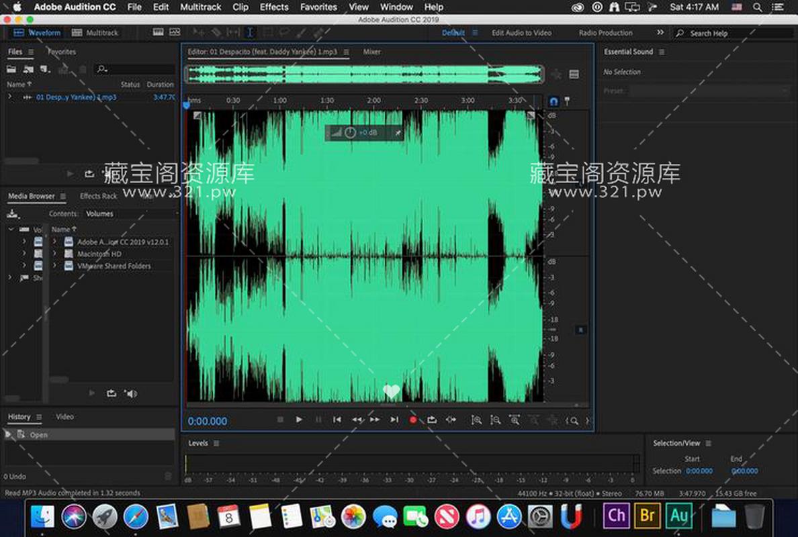Select the Edit Audio to Video workspace
Screen dimensions: 798x537
(x=521, y=32)
